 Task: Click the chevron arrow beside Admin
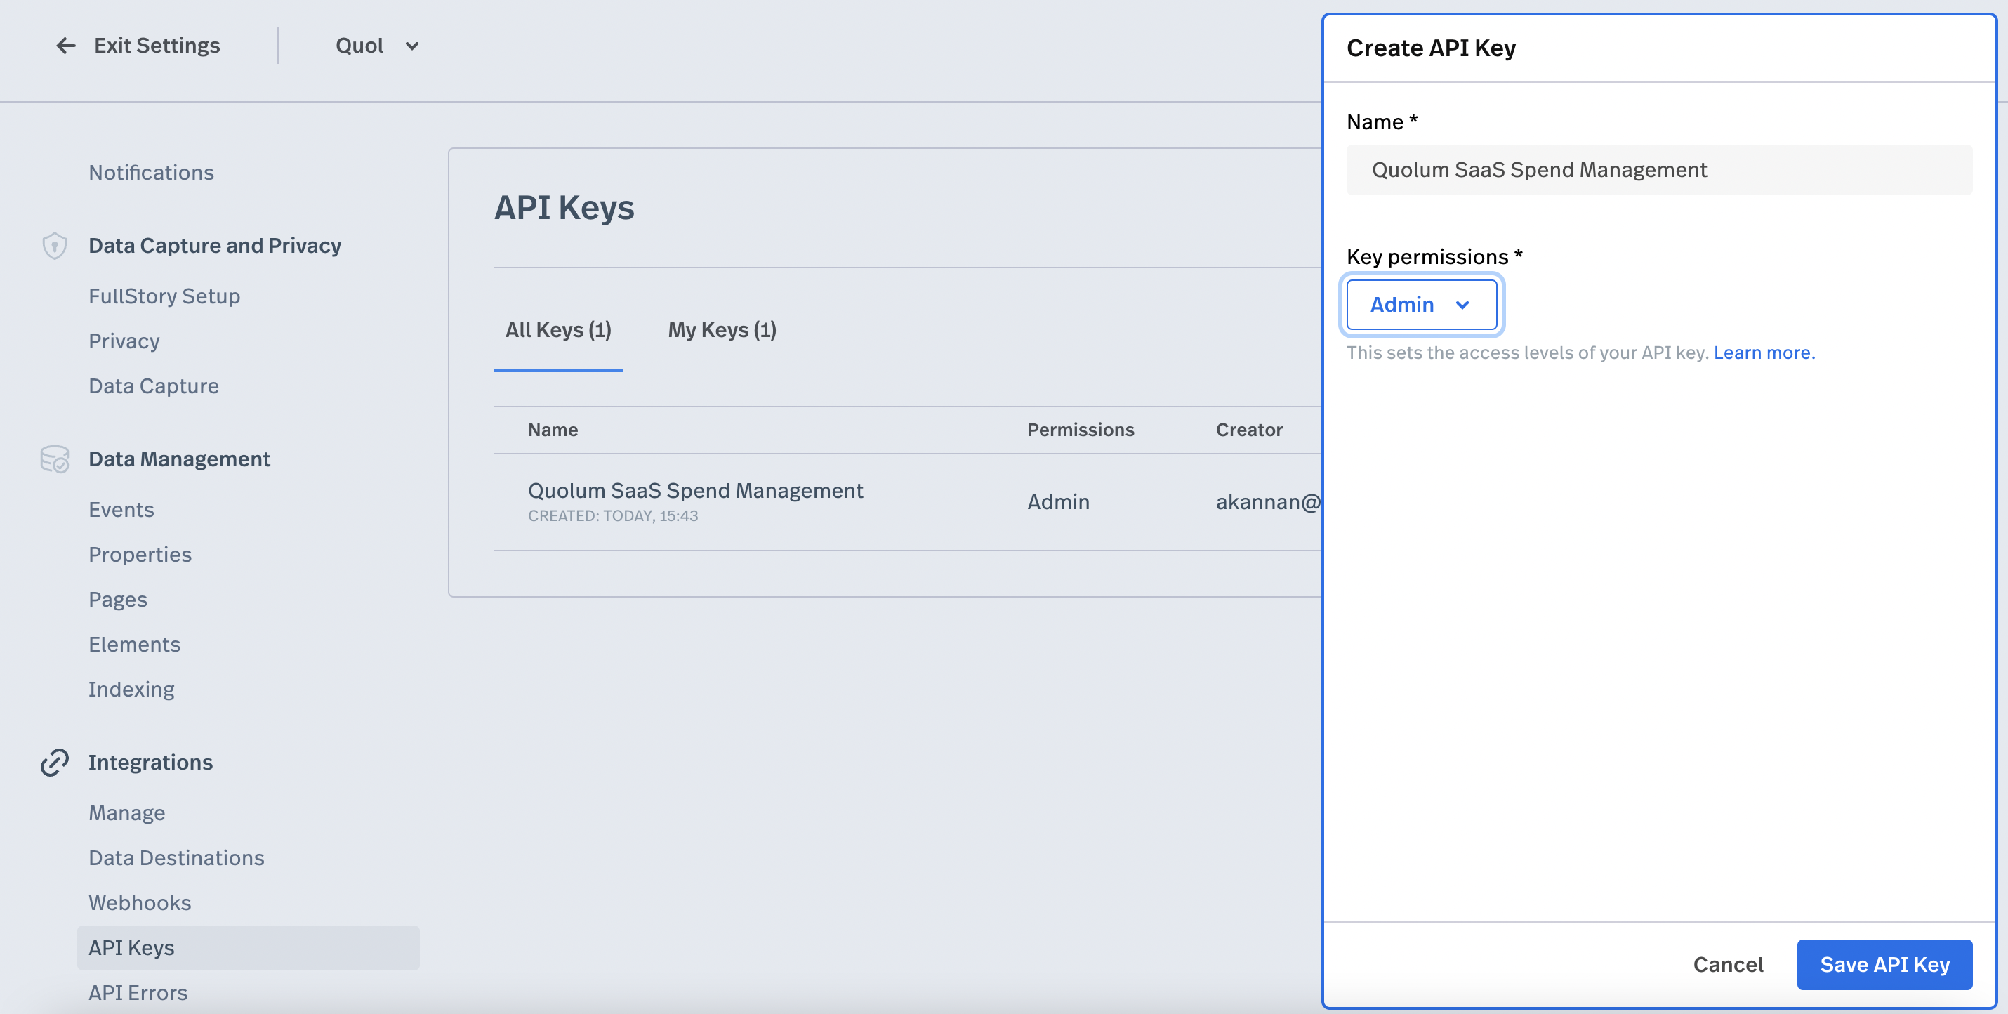1462,305
